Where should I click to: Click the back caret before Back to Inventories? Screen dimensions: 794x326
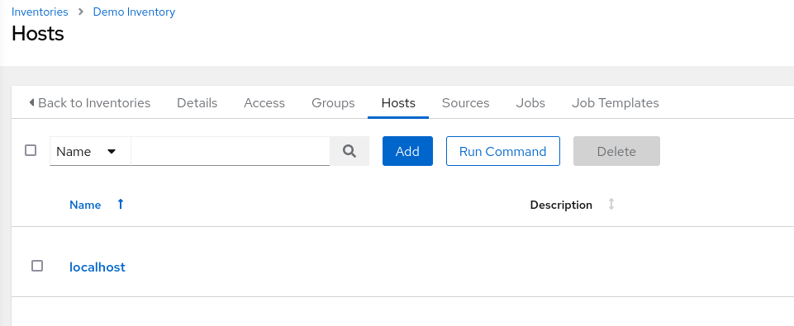click(x=31, y=103)
